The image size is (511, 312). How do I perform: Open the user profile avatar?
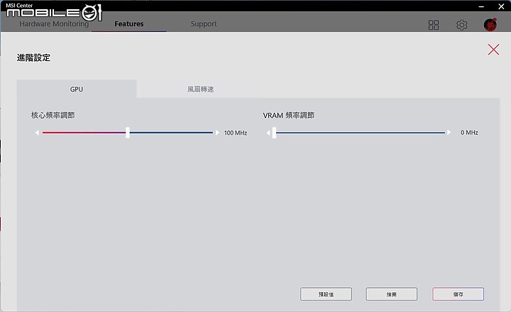(x=490, y=25)
